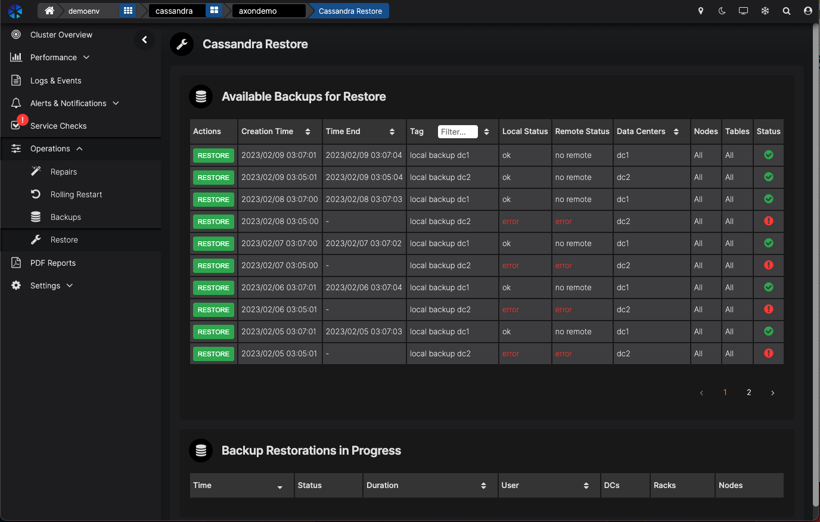Sort by the Time End column

coord(392,132)
